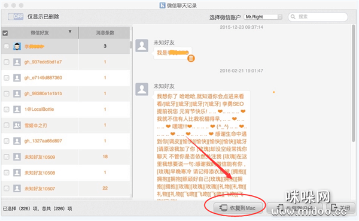
Task: Check the box for 雪姬@之刃
Action: 7,125
